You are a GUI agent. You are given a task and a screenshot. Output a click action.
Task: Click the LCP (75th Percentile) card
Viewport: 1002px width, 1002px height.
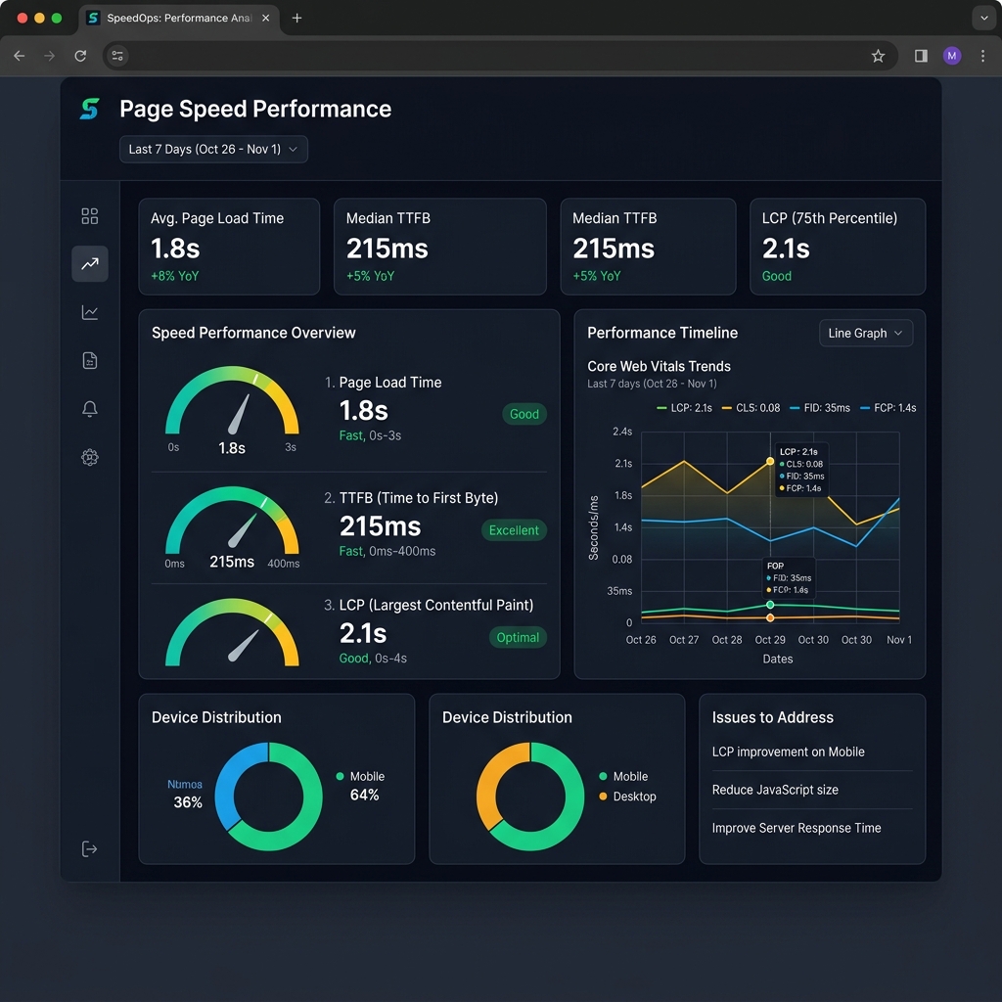[x=838, y=246]
